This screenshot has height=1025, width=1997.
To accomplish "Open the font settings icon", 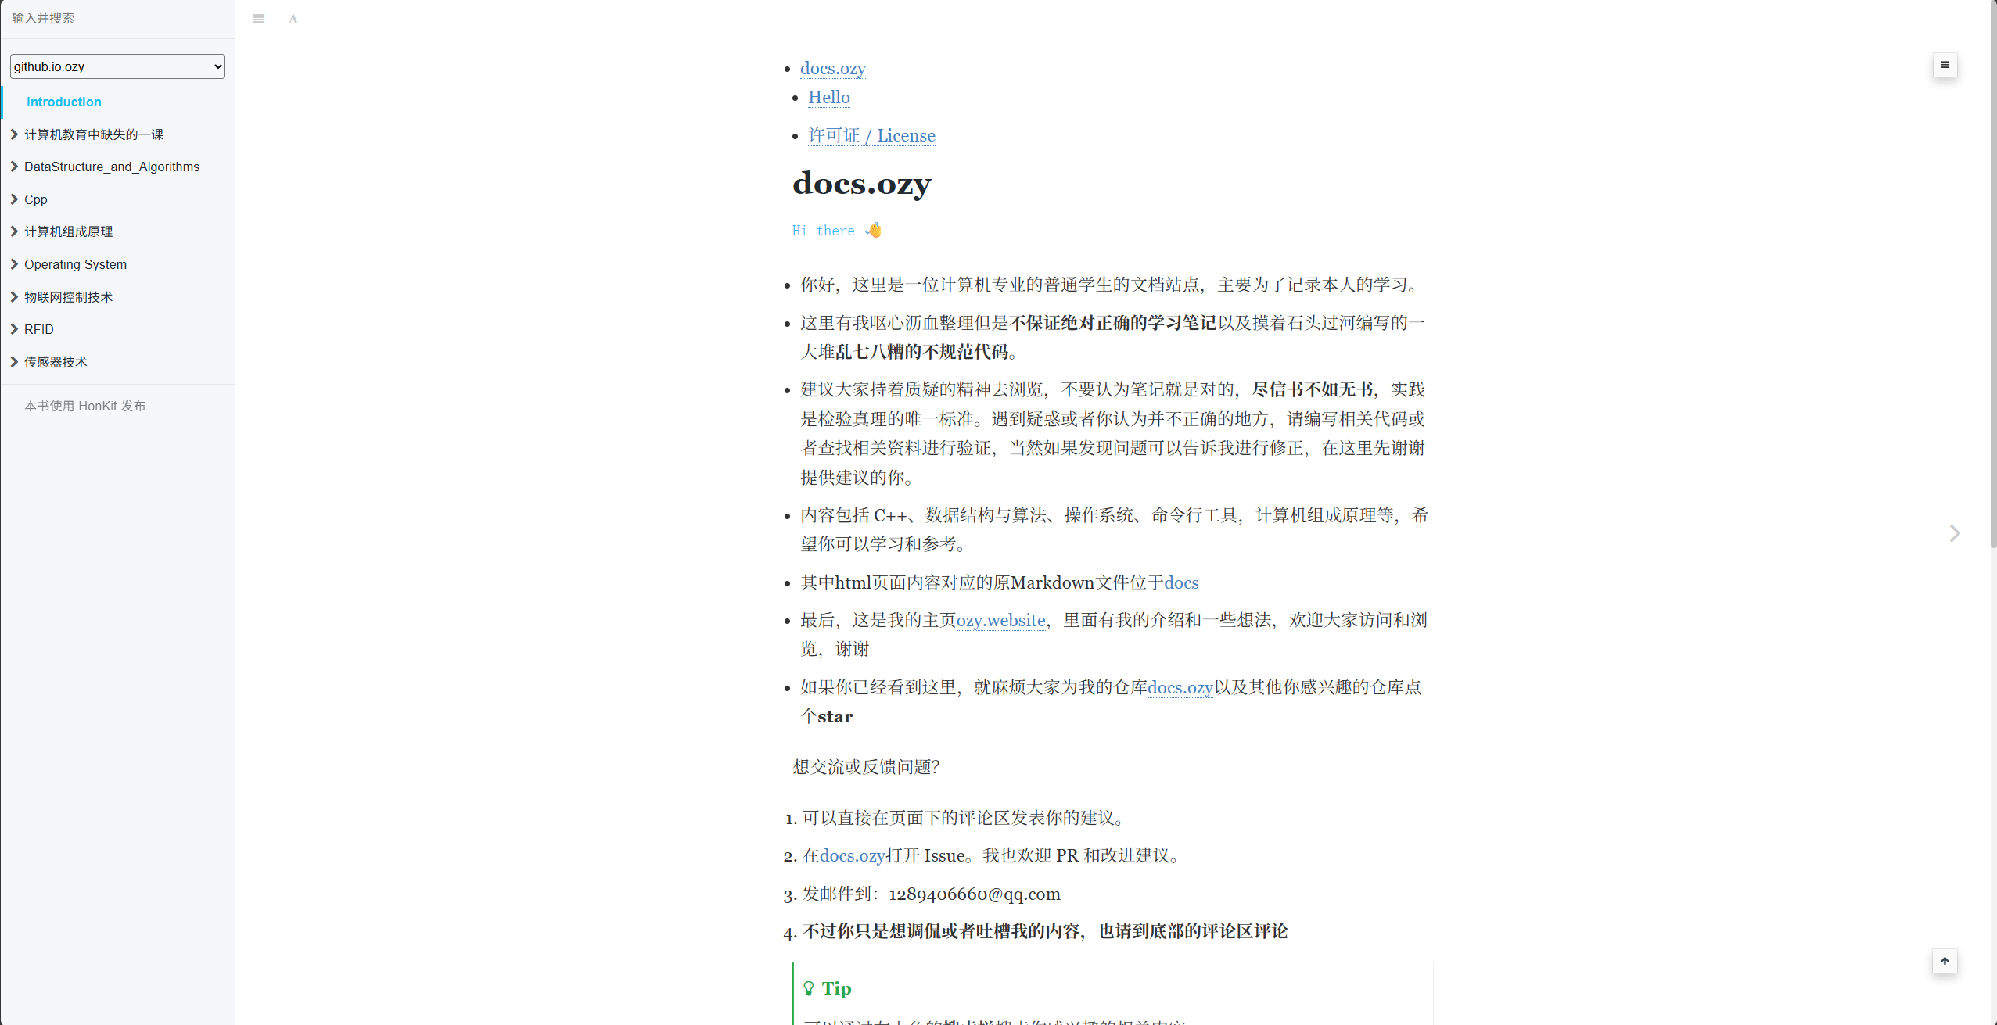I will 293,19.
